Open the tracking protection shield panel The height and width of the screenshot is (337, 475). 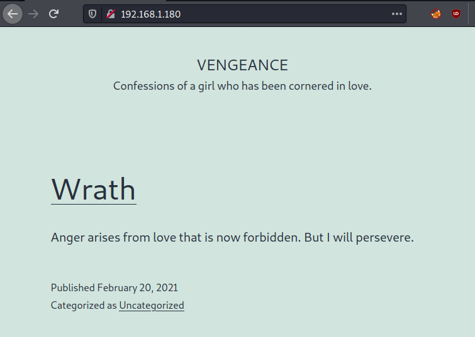[x=92, y=14]
